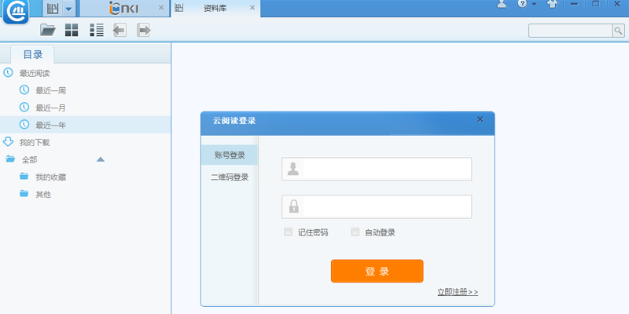Viewport: 629px width, 314px height.
Task: Switch to the 资料库 tab
Action: coord(215,9)
